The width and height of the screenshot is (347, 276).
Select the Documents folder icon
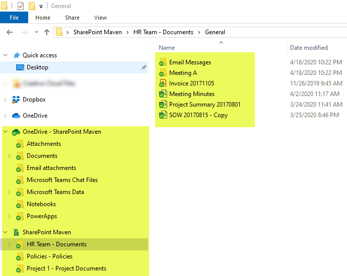pos(20,156)
